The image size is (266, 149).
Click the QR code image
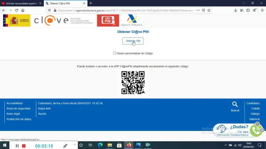point(133,83)
